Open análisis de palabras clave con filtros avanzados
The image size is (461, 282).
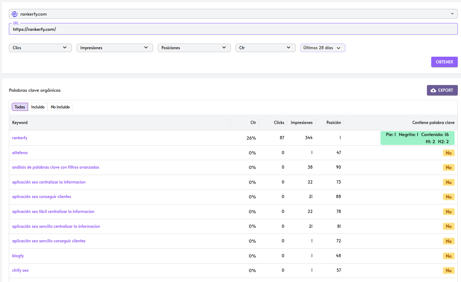point(56,167)
